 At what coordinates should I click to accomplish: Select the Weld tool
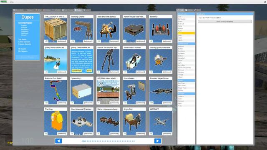tap(186, 38)
